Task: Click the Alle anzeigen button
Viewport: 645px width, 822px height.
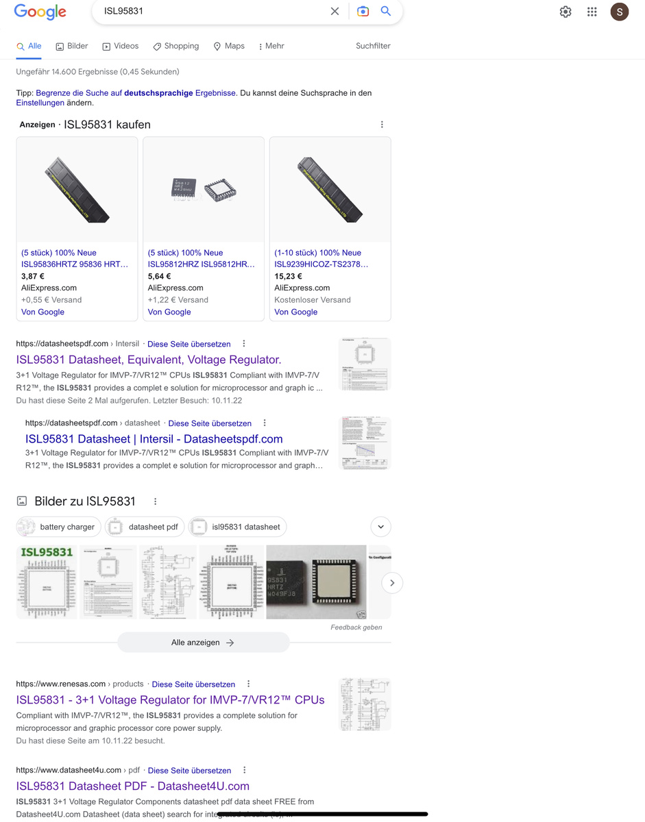Action: (x=203, y=643)
